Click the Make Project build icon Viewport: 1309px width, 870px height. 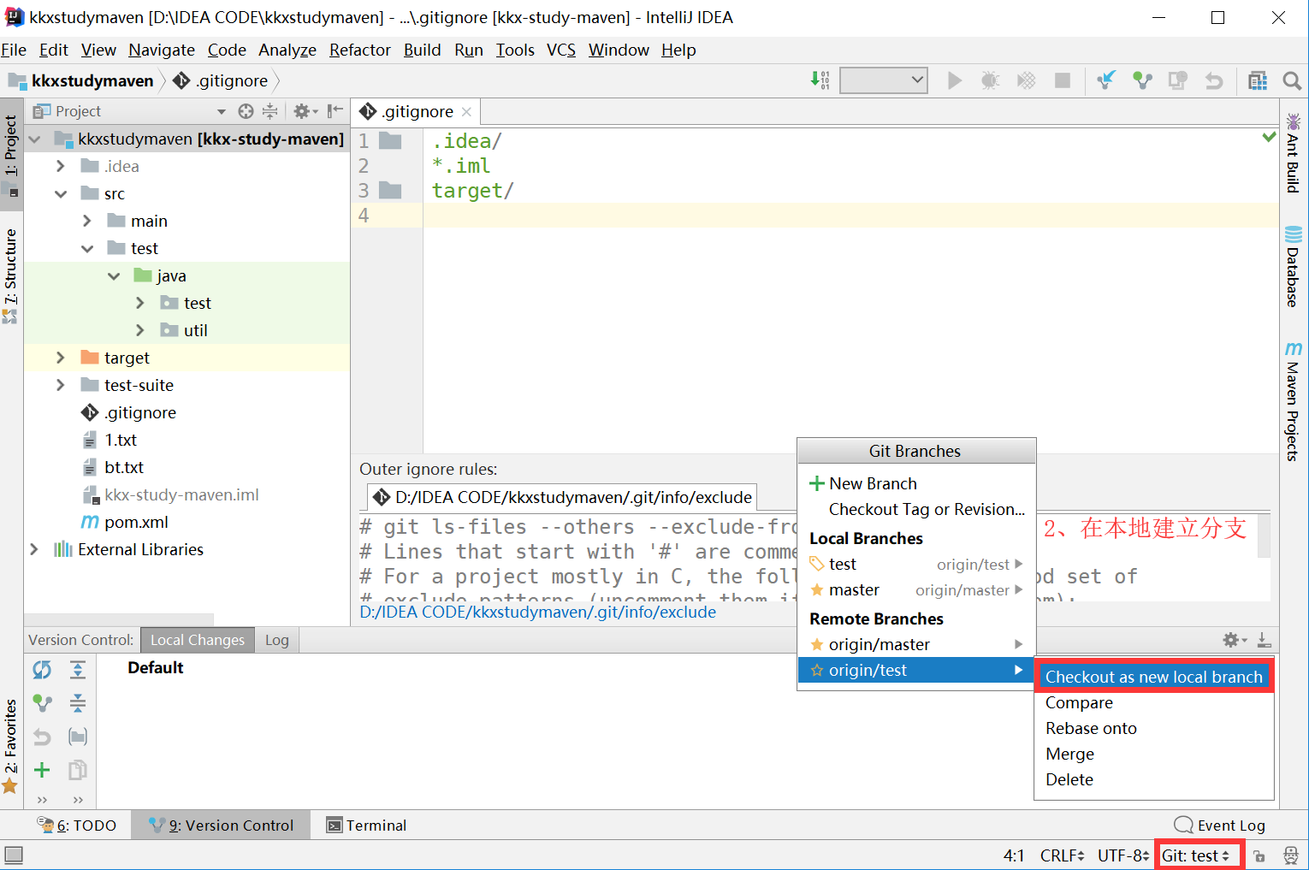pyautogui.click(x=820, y=80)
